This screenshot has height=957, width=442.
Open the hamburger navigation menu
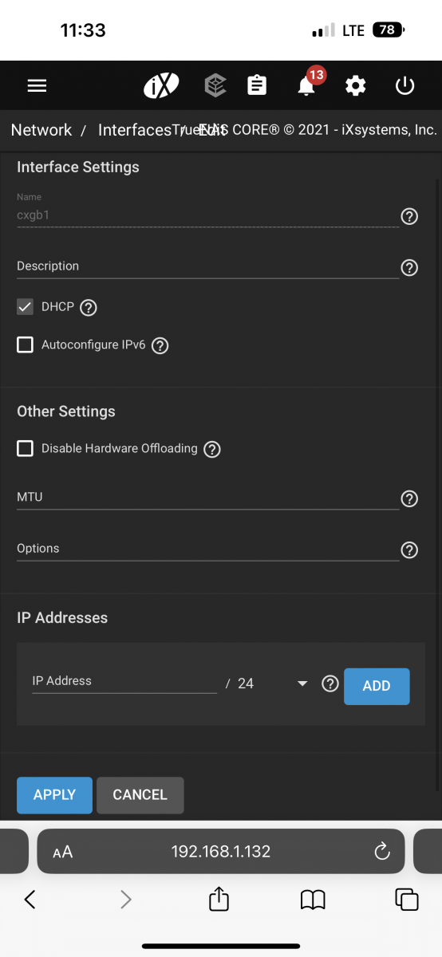coord(37,85)
